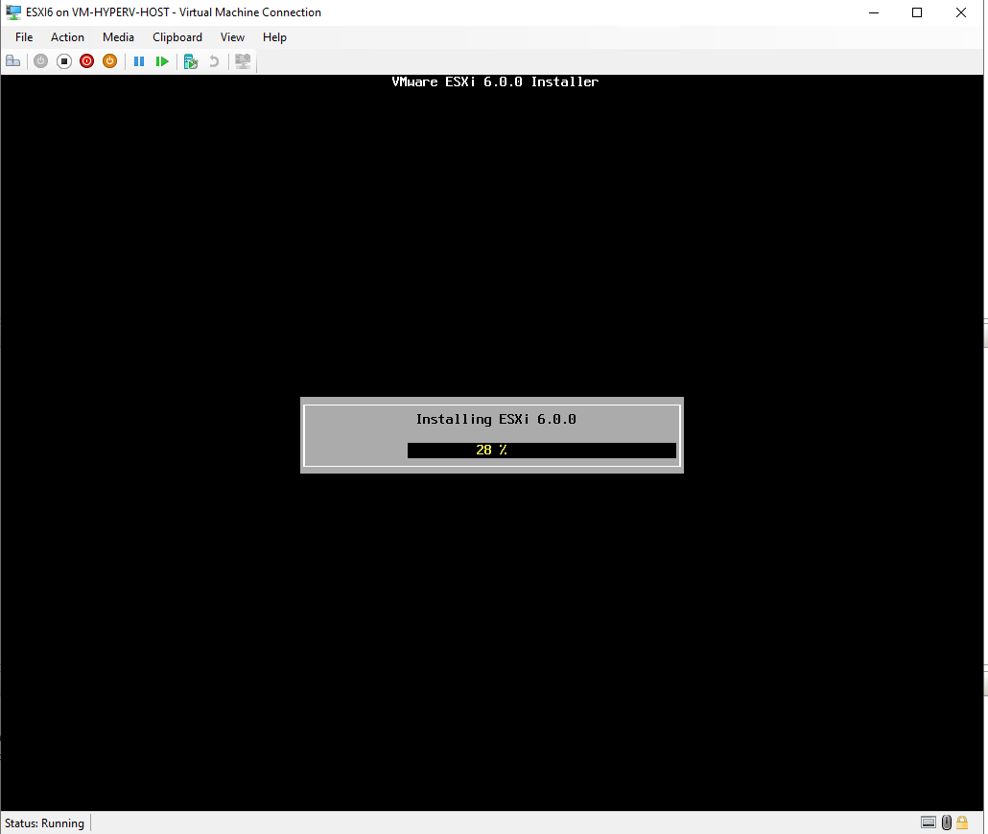
Task: Click the "Status: Running" status text
Action: [x=44, y=823]
